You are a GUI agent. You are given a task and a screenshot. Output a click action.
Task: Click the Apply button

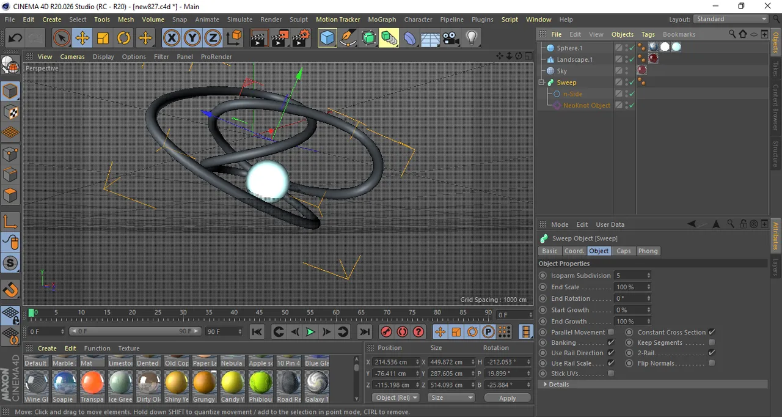click(x=507, y=397)
